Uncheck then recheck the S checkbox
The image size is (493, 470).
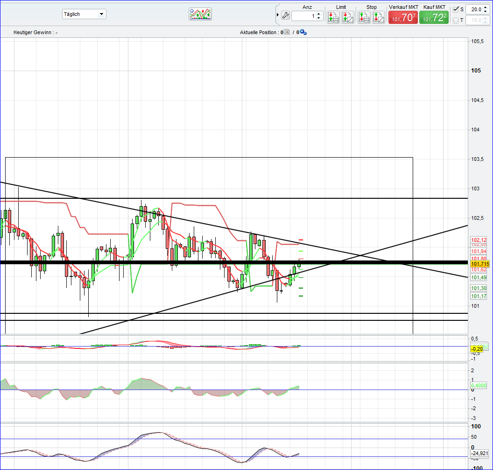tap(457, 9)
